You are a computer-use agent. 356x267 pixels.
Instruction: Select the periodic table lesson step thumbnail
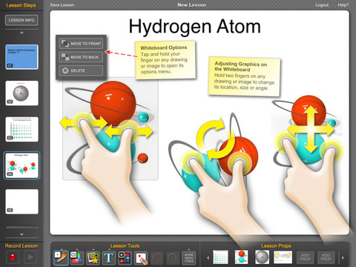click(x=22, y=129)
